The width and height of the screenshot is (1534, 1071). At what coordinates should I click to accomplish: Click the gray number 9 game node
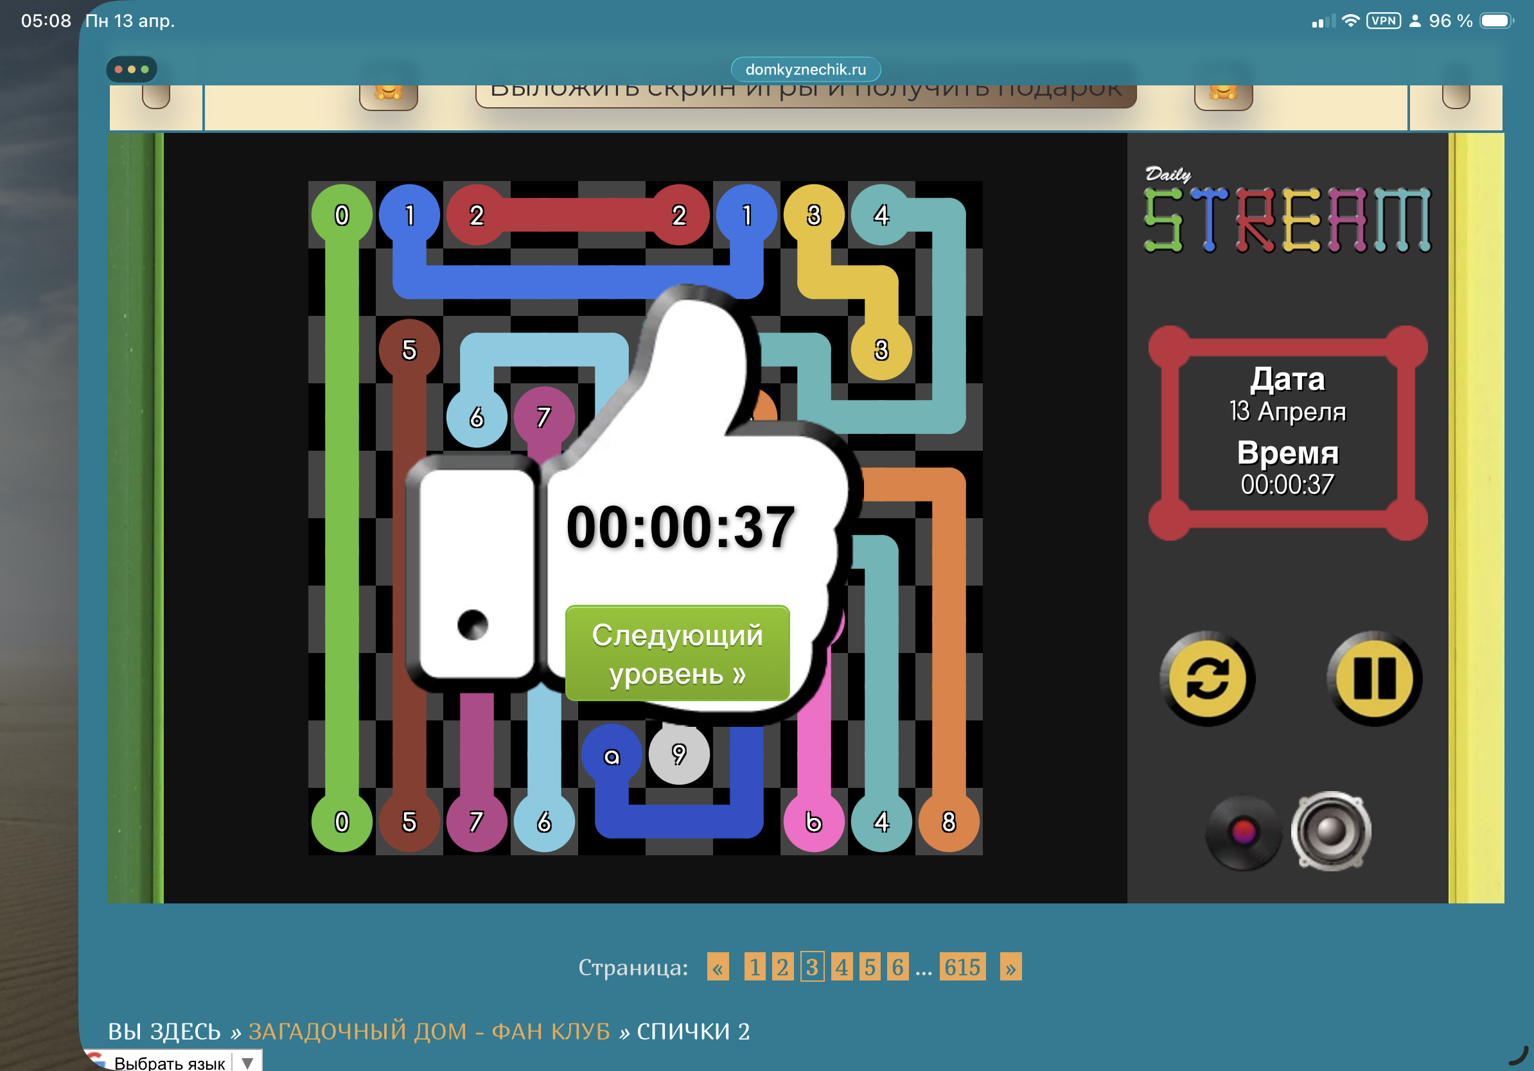[x=679, y=754]
